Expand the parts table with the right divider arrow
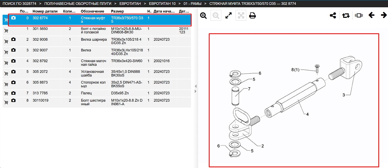388x168 pixels. pos(196,91)
